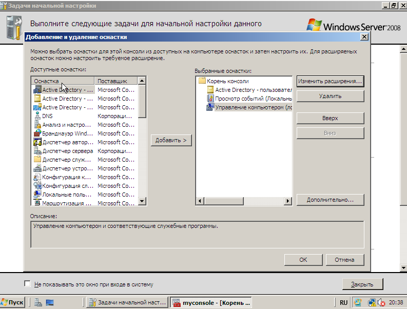Viewport: 407px width, 309px height.
Task: Click the system tray flag icon next to RU
Action: [x=358, y=302]
